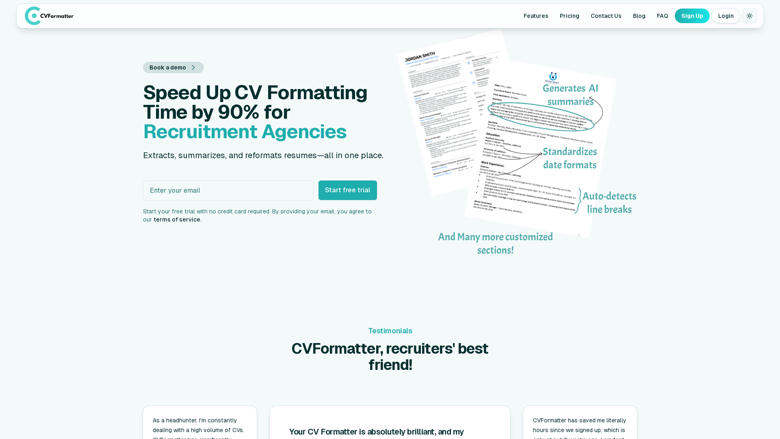
Task: Toggle dark/light mode with sun icon
Action: [750, 15]
